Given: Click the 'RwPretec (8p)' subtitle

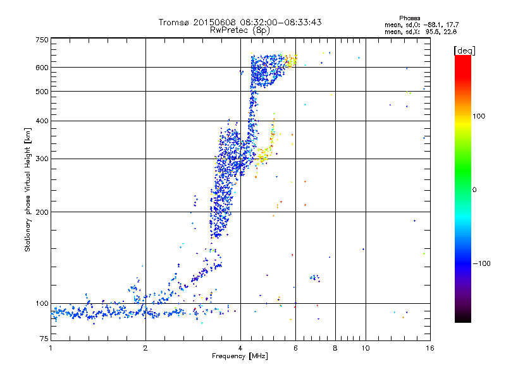Looking at the screenshot, I should [x=240, y=30].
